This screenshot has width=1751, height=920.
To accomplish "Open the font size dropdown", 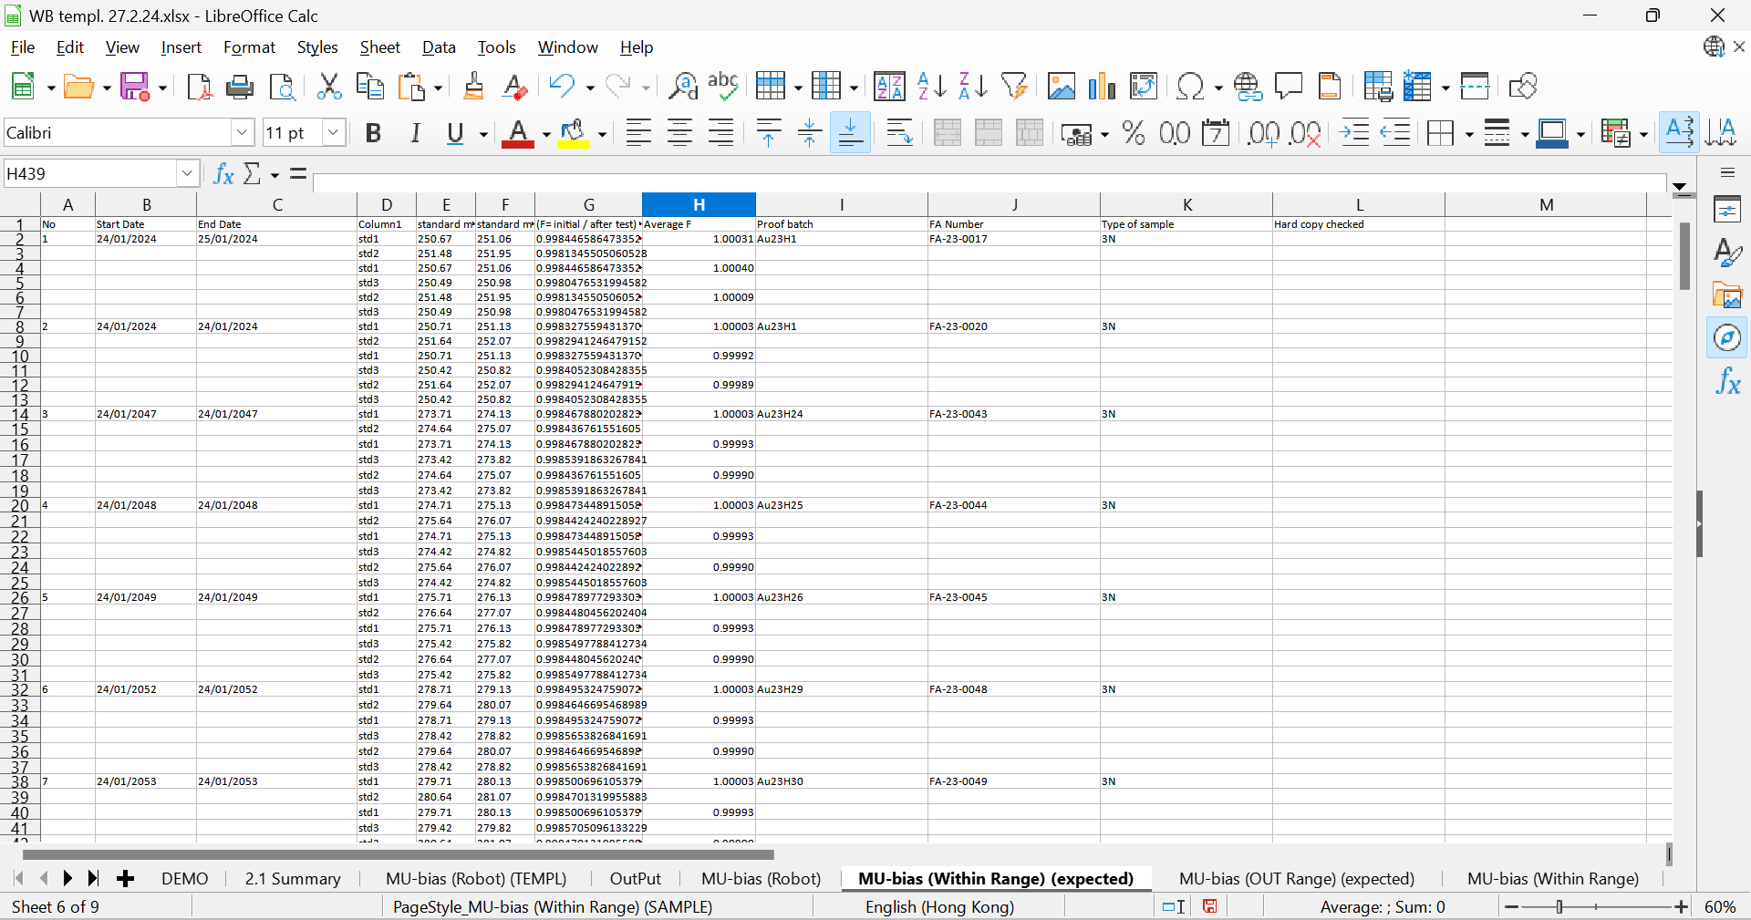I will [334, 133].
